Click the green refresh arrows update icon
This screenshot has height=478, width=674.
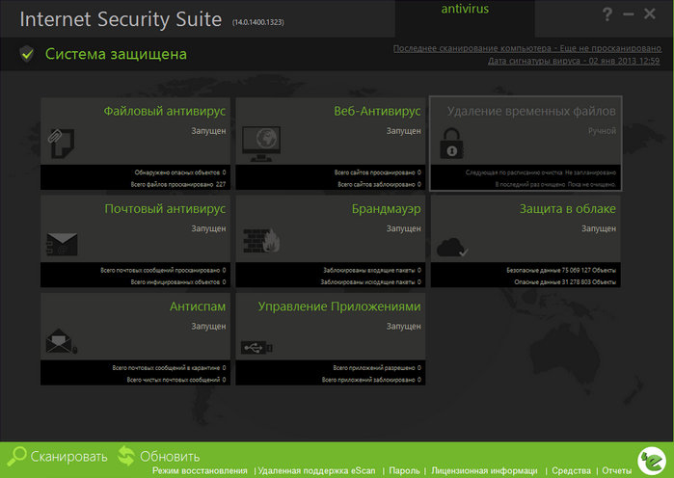(126, 456)
